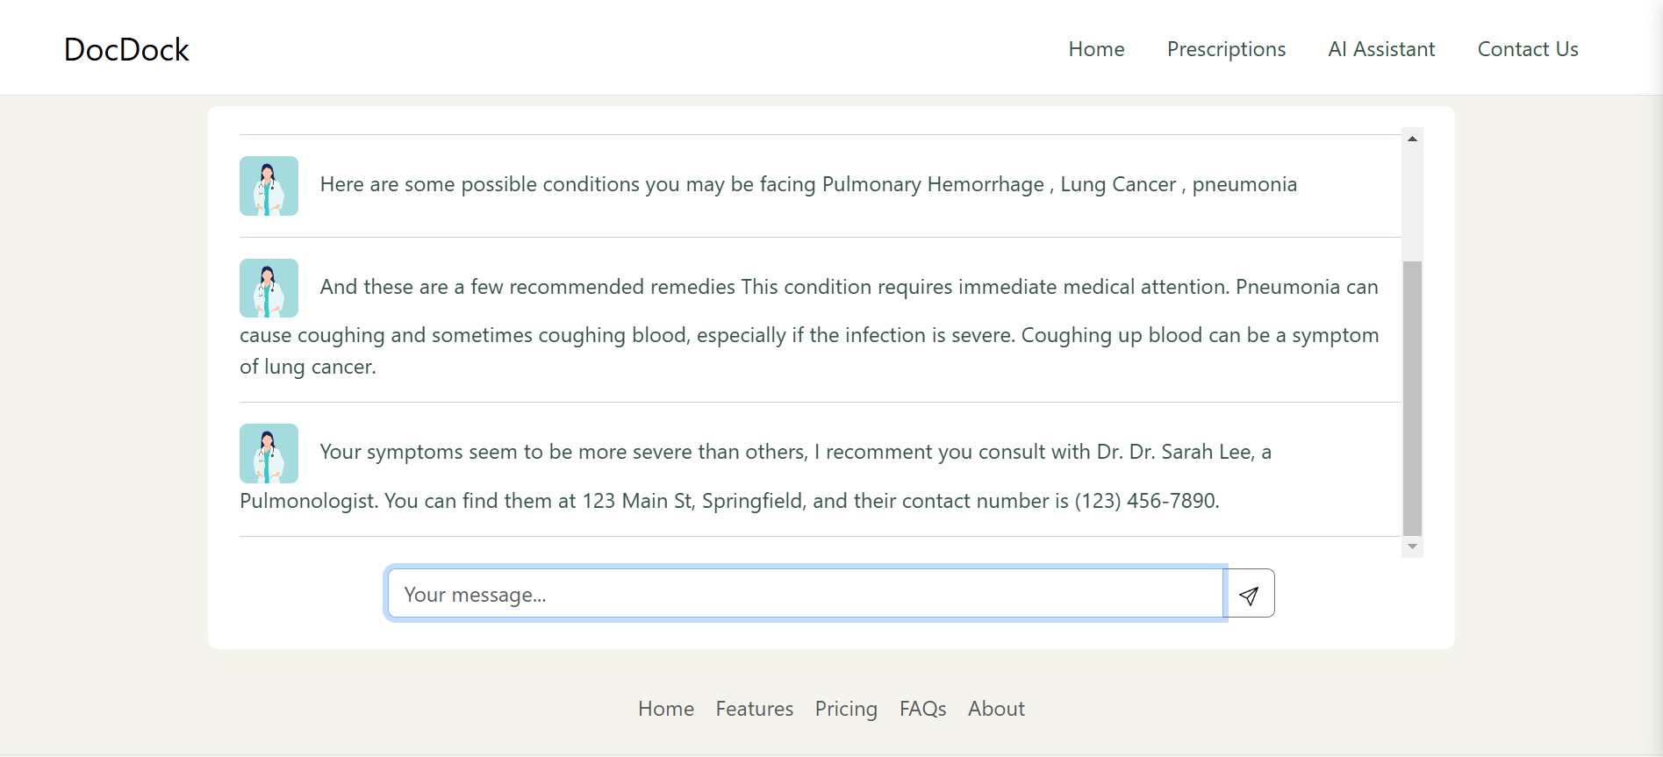Image resolution: width=1663 pixels, height=757 pixels.
Task: Click the chat scrollbar down arrow
Action: 1412,546
